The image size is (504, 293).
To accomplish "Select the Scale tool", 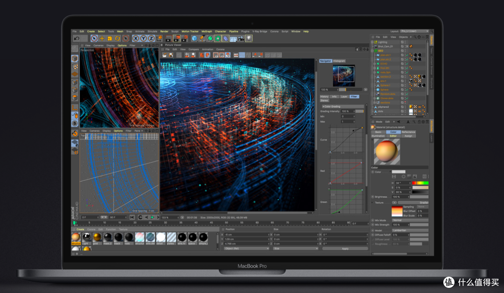I will 110,39.
